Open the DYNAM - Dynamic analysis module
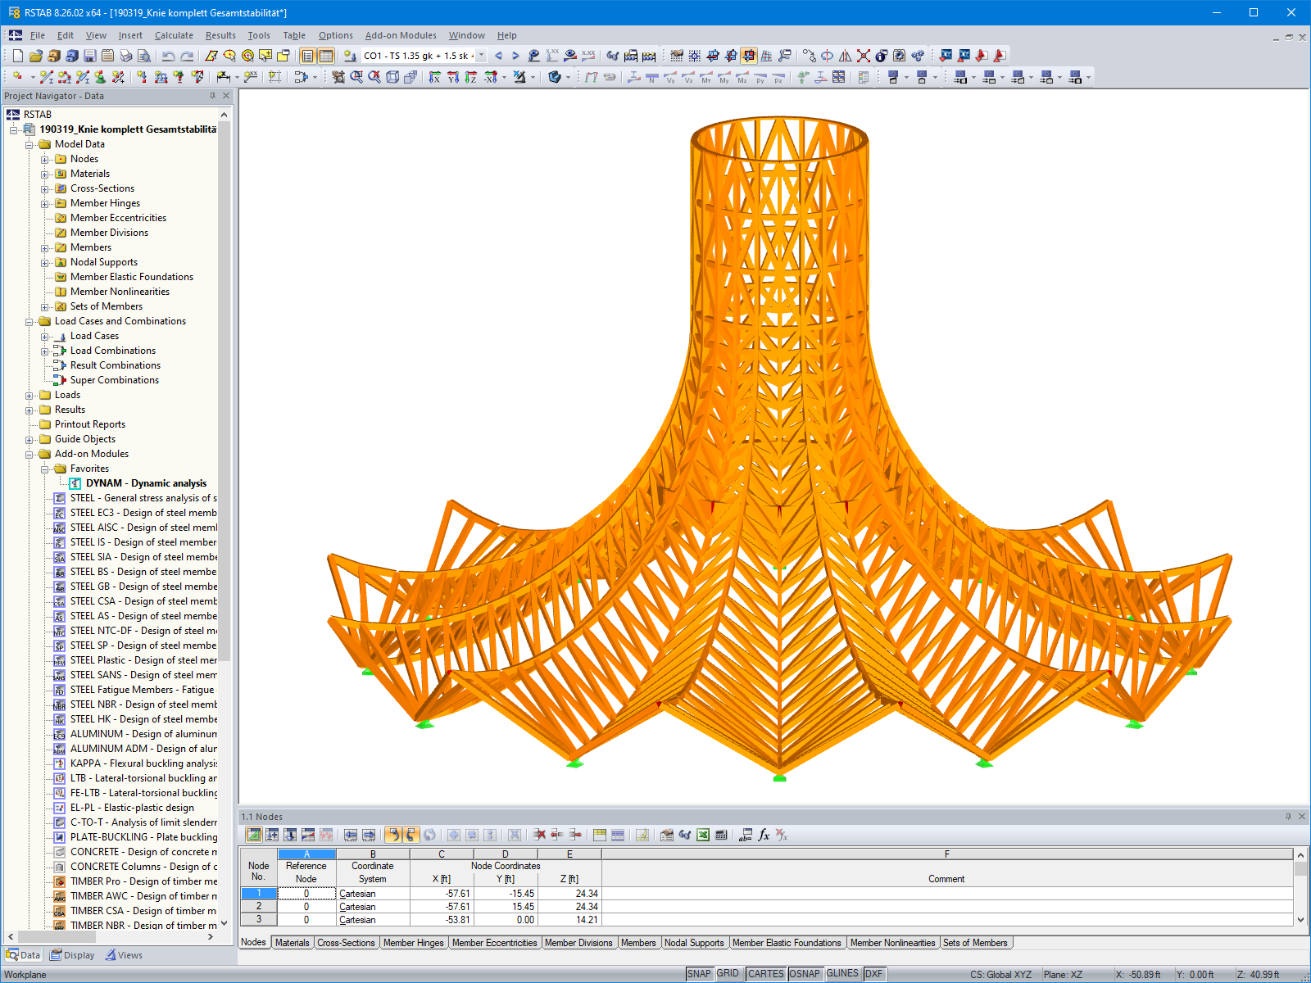This screenshot has width=1311, height=983. point(146,483)
